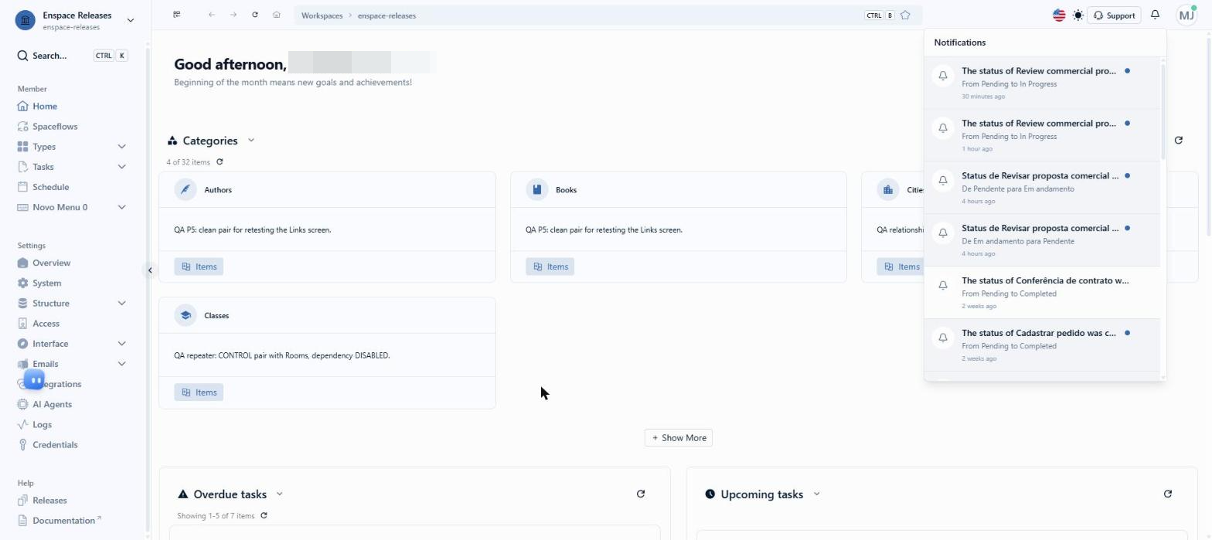The width and height of the screenshot is (1212, 540).
Task: Star the current page as favorite
Action: pyautogui.click(x=905, y=15)
